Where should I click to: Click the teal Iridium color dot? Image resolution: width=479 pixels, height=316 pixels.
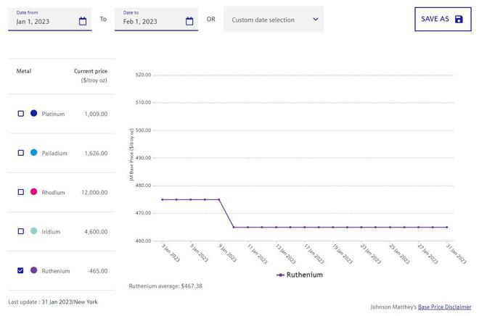click(33, 231)
